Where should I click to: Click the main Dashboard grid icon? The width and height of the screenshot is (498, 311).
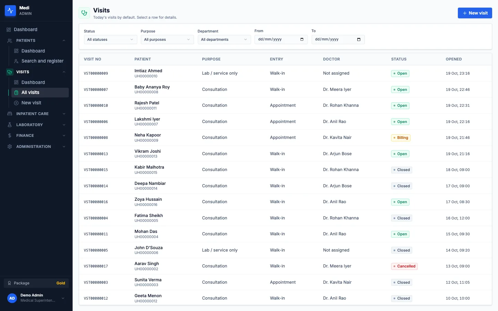click(x=9, y=30)
